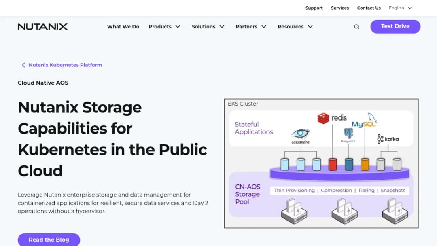Click the Thin Provisioning label in diagram
This screenshot has width=437, height=246.
coord(294,190)
